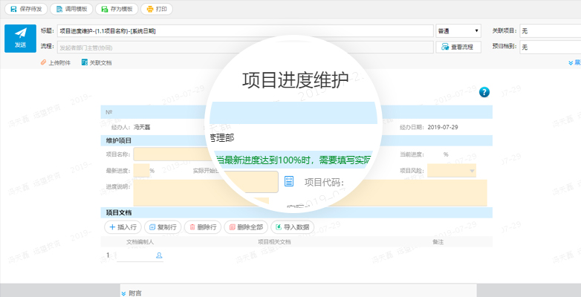Click the 打印 print button
This screenshot has height=297, width=581.
pyautogui.click(x=157, y=9)
